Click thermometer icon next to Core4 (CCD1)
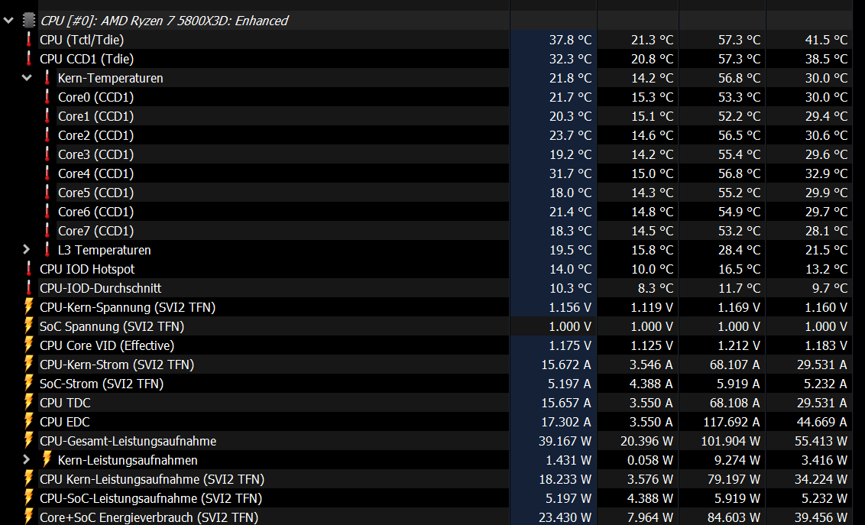This screenshot has width=865, height=525. pos(47,173)
